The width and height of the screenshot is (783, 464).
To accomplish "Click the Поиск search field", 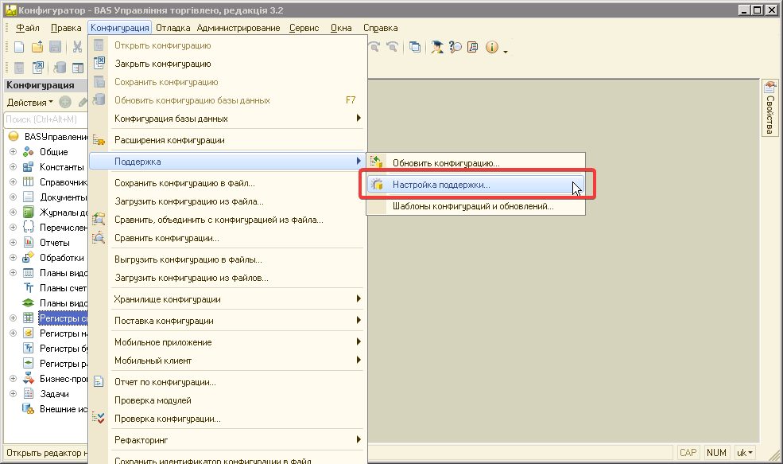I will click(x=44, y=119).
